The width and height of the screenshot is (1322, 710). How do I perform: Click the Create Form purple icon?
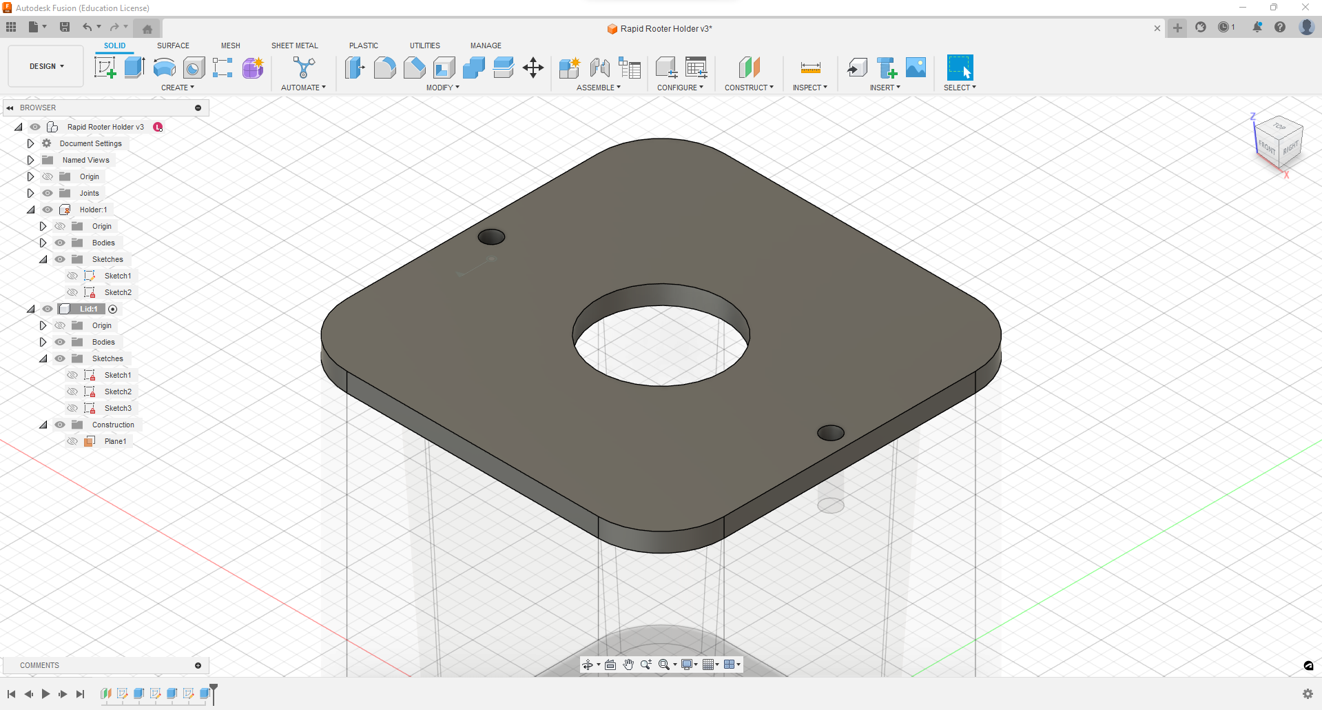253,68
